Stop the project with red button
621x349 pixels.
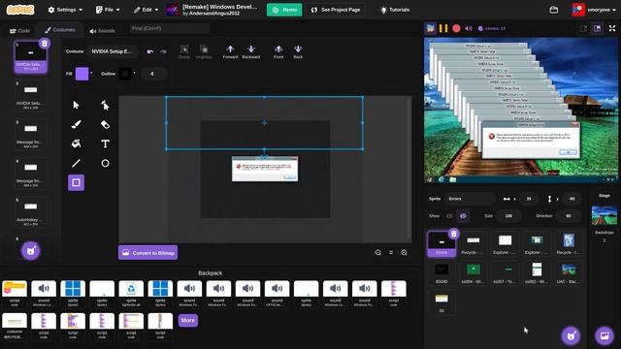(456, 28)
